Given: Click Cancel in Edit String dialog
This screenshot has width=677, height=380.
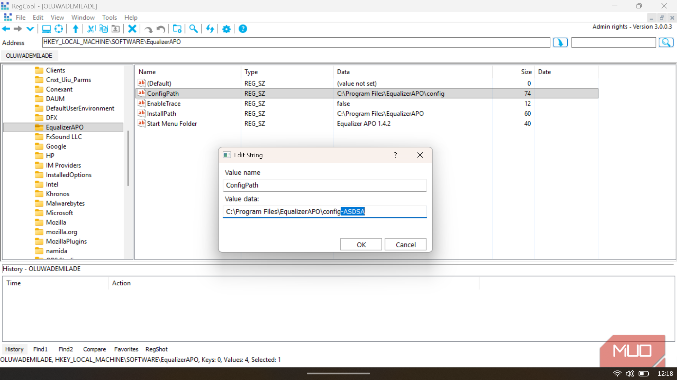Looking at the screenshot, I should [405, 245].
